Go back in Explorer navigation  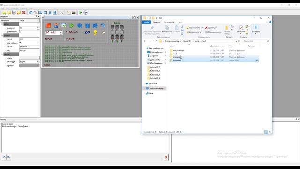(145, 41)
